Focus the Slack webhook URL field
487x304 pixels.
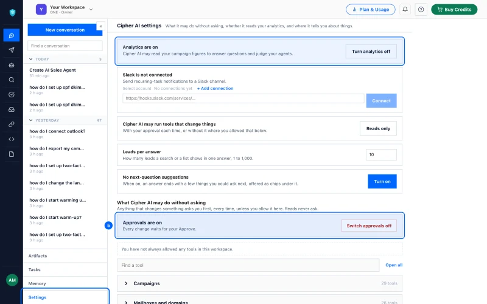243,98
